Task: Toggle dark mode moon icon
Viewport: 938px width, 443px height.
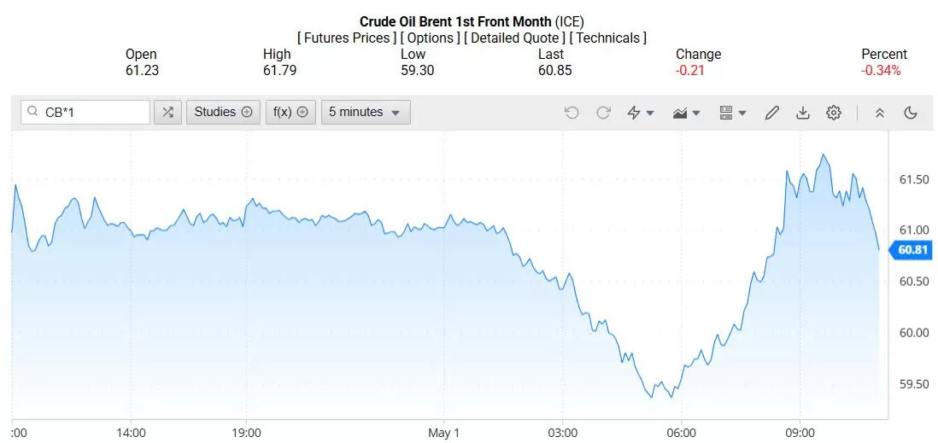Action: [x=911, y=113]
